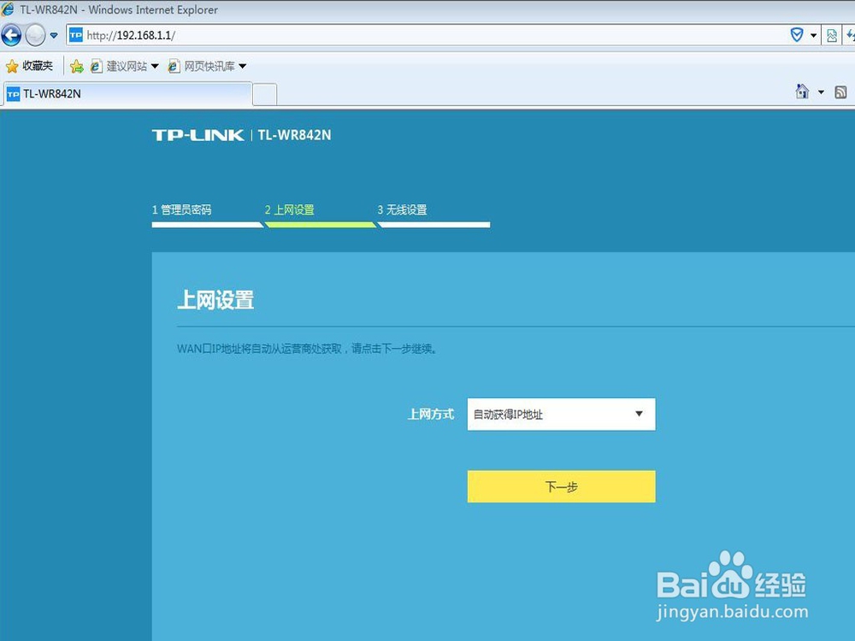Open the 网页快讯库 web slice gallery
Viewport: 855px width, 641px height.
coord(202,66)
